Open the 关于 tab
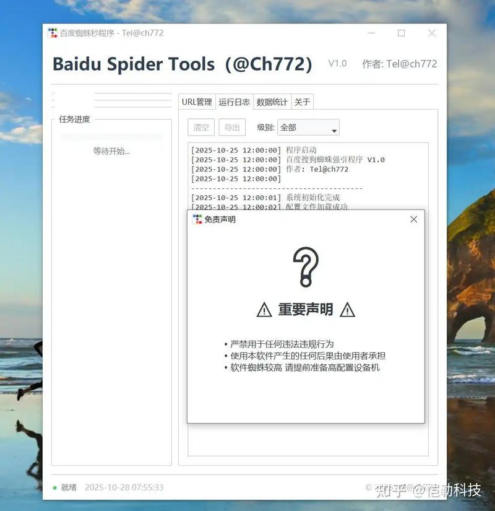 (x=302, y=102)
